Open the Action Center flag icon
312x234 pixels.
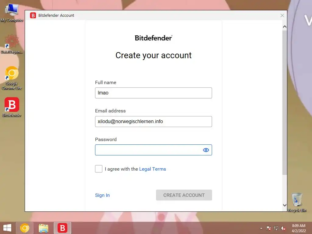(268, 228)
